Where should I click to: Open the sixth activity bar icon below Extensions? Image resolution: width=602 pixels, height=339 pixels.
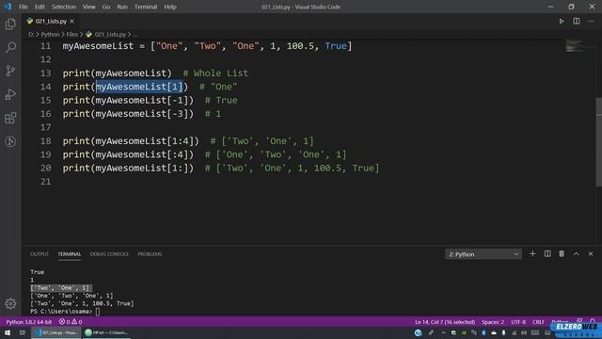point(10,141)
